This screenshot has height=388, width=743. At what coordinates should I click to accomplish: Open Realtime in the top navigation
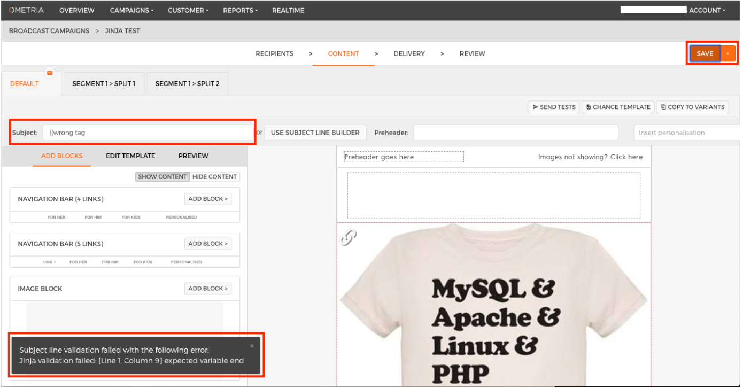click(x=289, y=10)
